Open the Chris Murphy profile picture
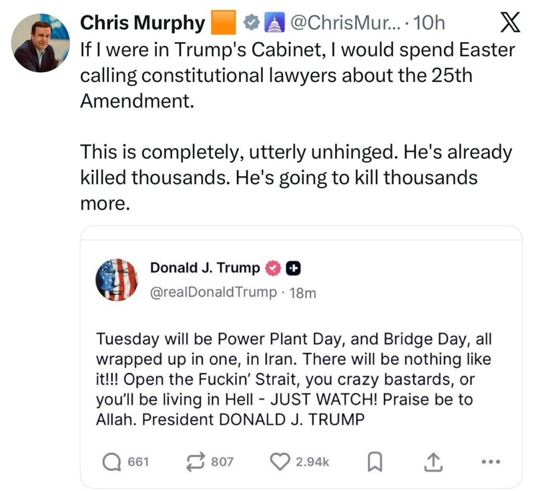The width and height of the screenshot is (534, 491). 41,43
